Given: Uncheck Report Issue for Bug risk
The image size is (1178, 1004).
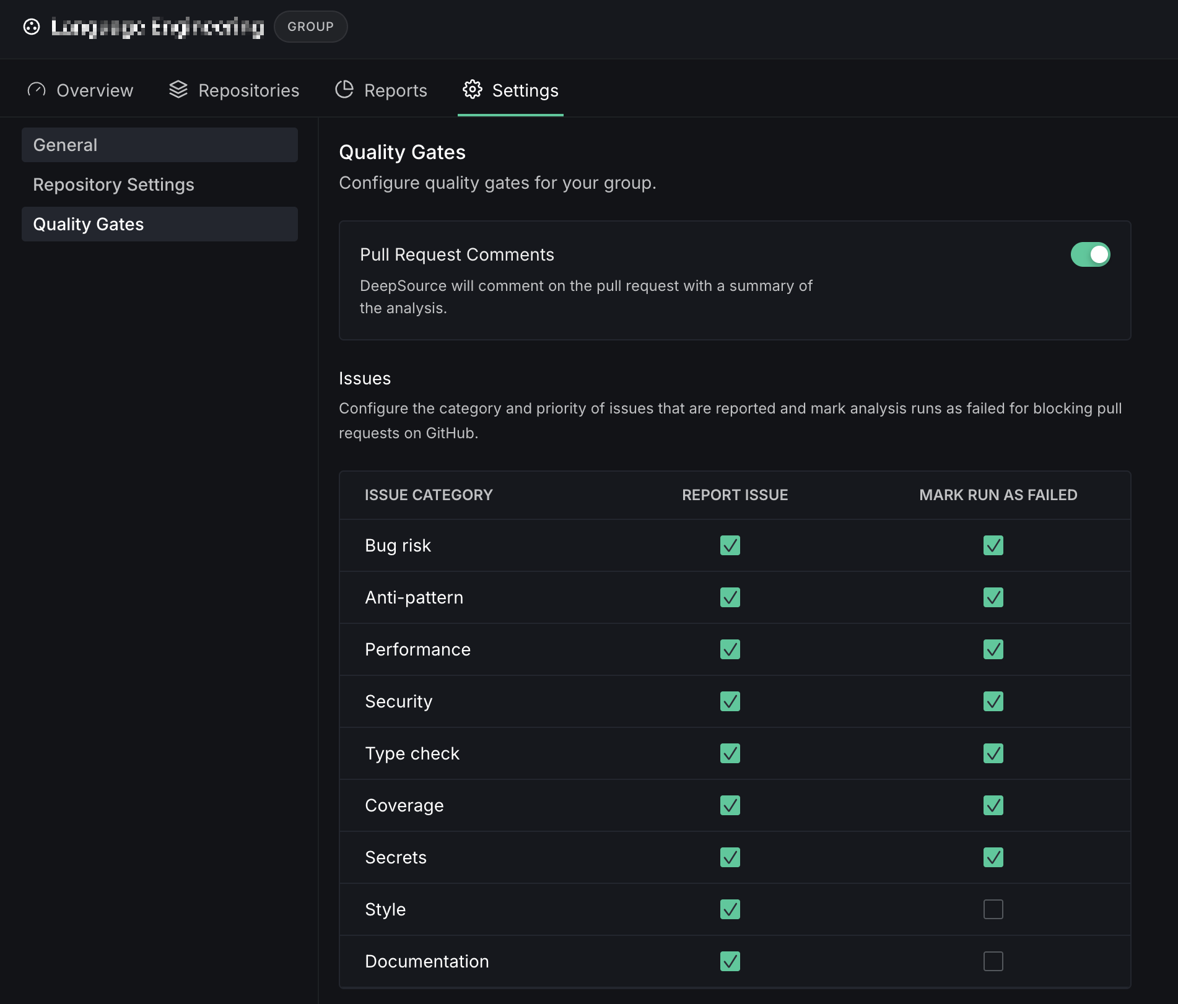Looking at the screenshot, I should pos(730,545).
